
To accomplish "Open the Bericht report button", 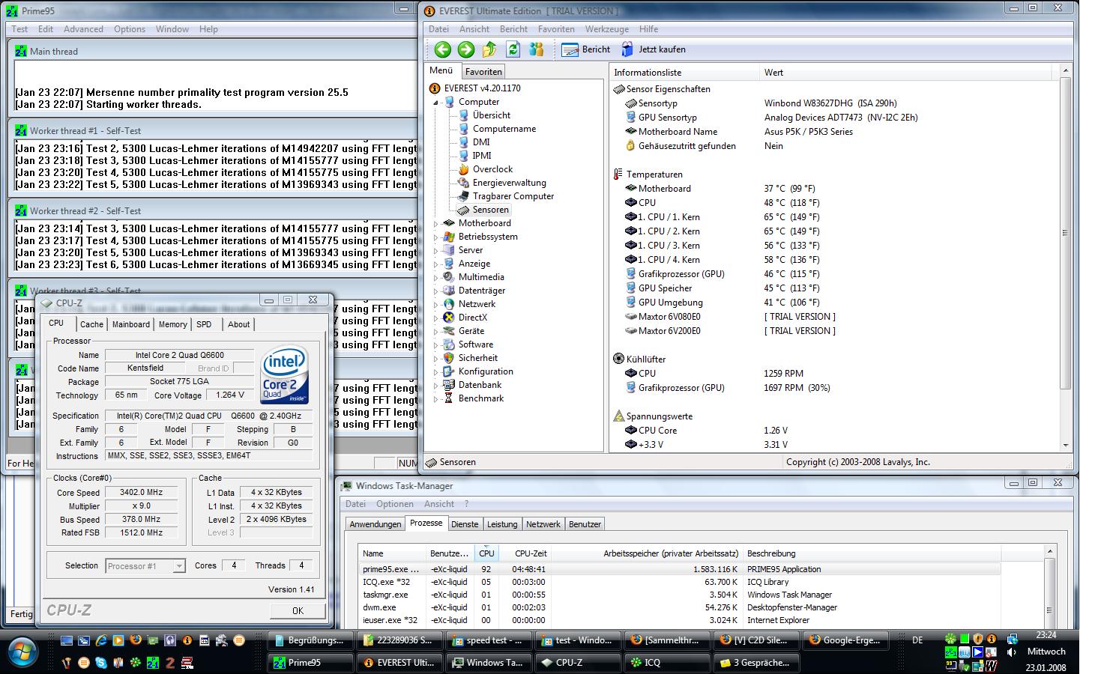I will [x=586, y=49].
